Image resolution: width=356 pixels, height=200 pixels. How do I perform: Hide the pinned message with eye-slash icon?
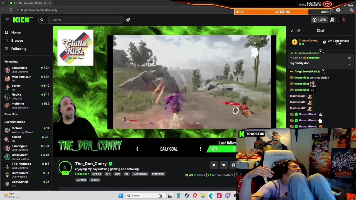point(349,58)
